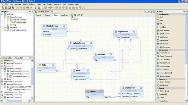Click the Save All toolbar icon
Screen dimensions: 188x105
coord(13,8)
